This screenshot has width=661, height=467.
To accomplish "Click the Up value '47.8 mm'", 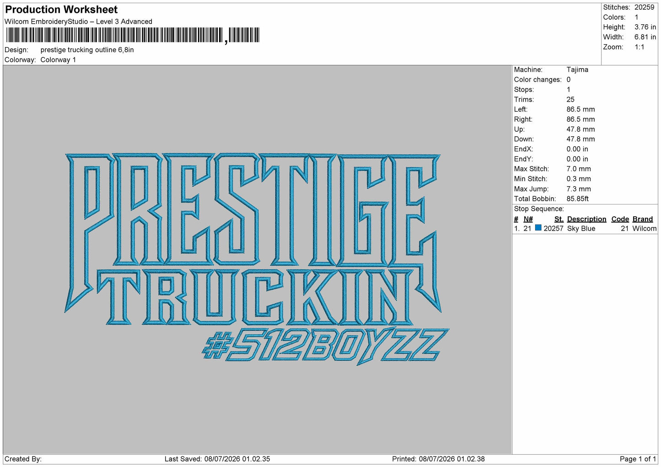I will click(580, 129).
